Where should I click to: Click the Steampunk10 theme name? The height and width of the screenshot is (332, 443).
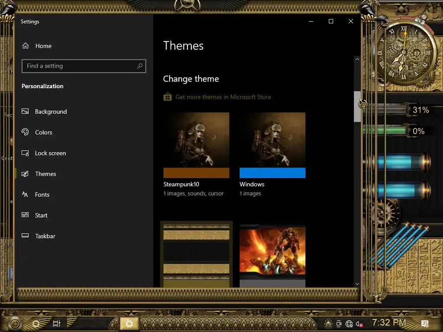point(181,184)
